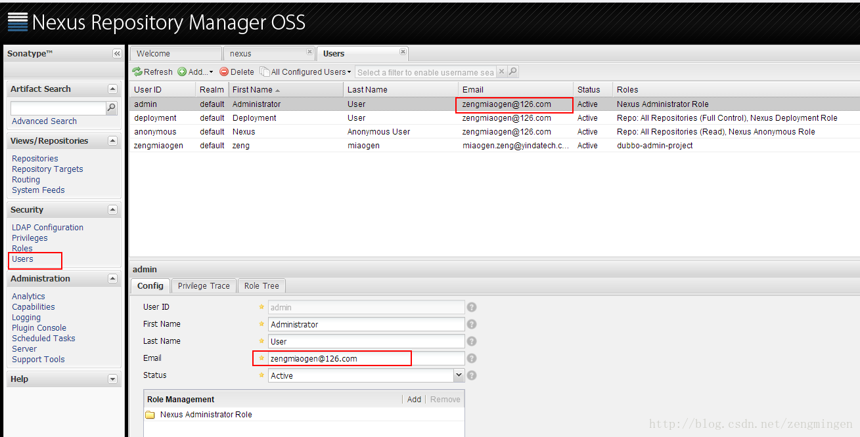Click the username filter search field
This screenshot has height=437, width=860.
tap(425, 72)
